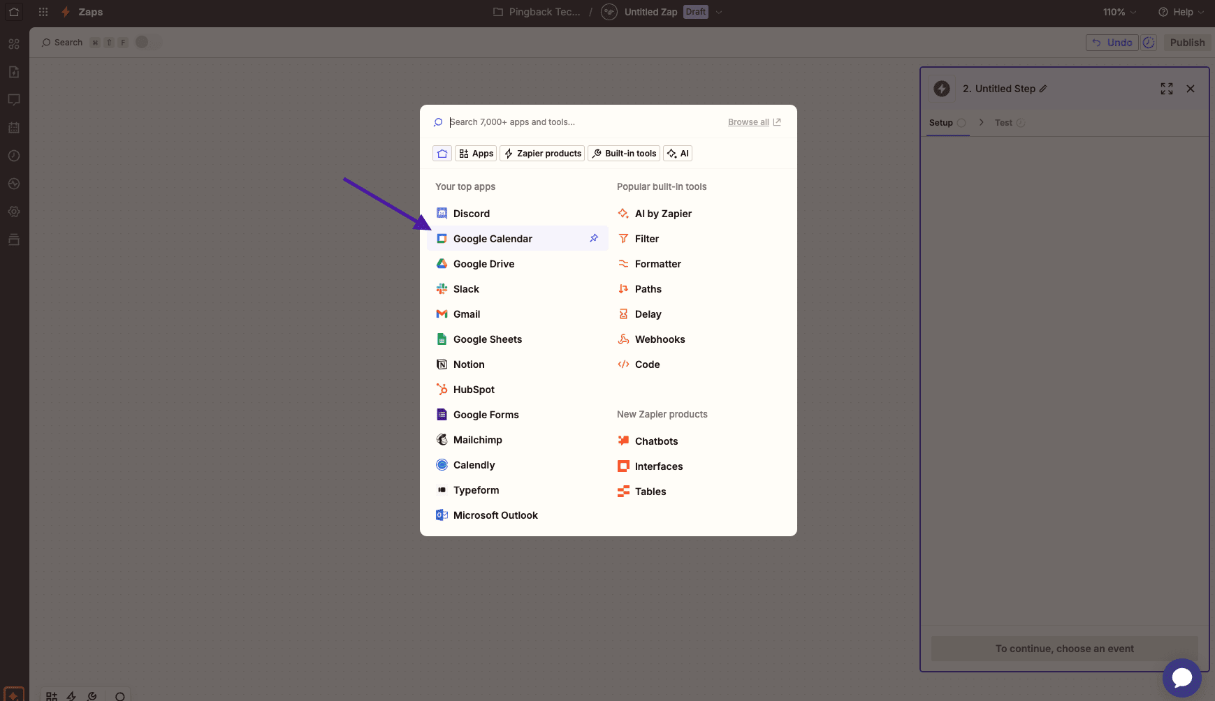Click the Google Sheets icon
Screen dimensions: 1215x701
[x=442, y=339]
